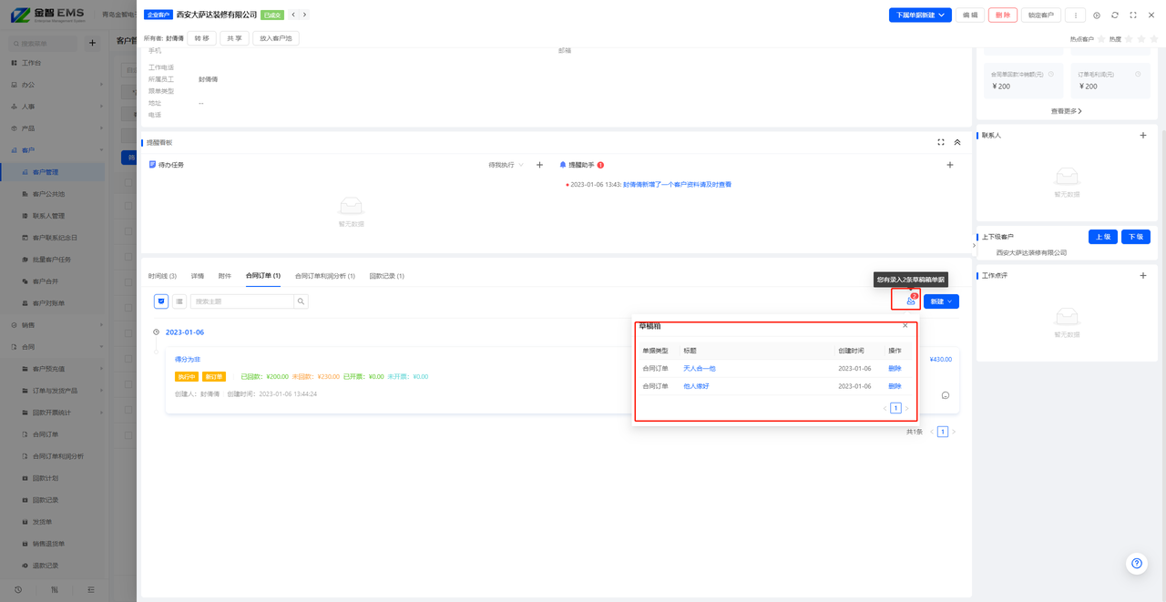Image resolution: width=1166 pixels, height=602 pixels.
Task: Collapse the 提醒看板 section
Action: pyautogui.click(x=957, y=142)
